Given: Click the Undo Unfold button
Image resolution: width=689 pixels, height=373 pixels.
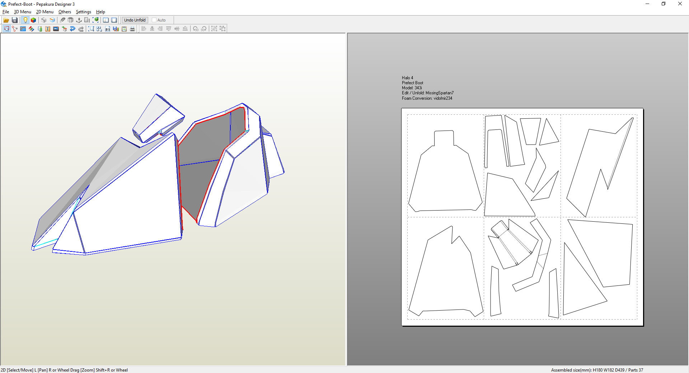Looking at the screenshot, I should [135, 20].
